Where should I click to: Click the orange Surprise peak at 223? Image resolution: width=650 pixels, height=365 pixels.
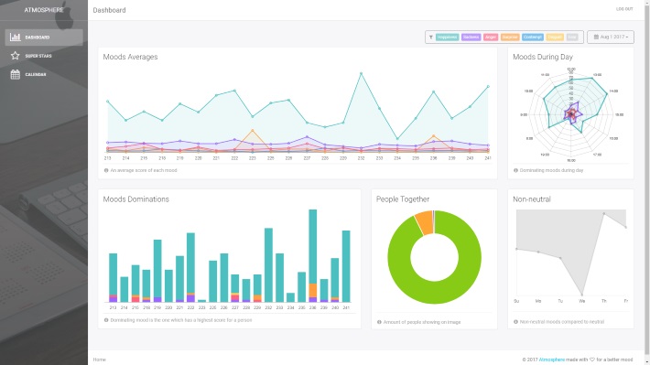pyautogui.click(x=252, y=130)
